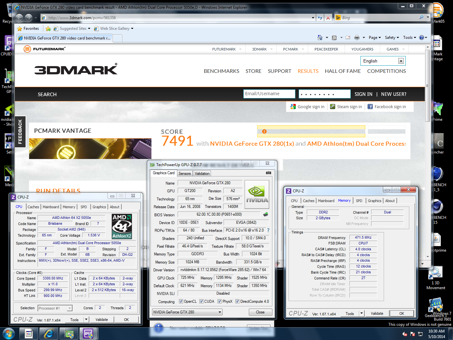453x340 pixels.
Task: Expand the IE Page menu
Action: 375,38
